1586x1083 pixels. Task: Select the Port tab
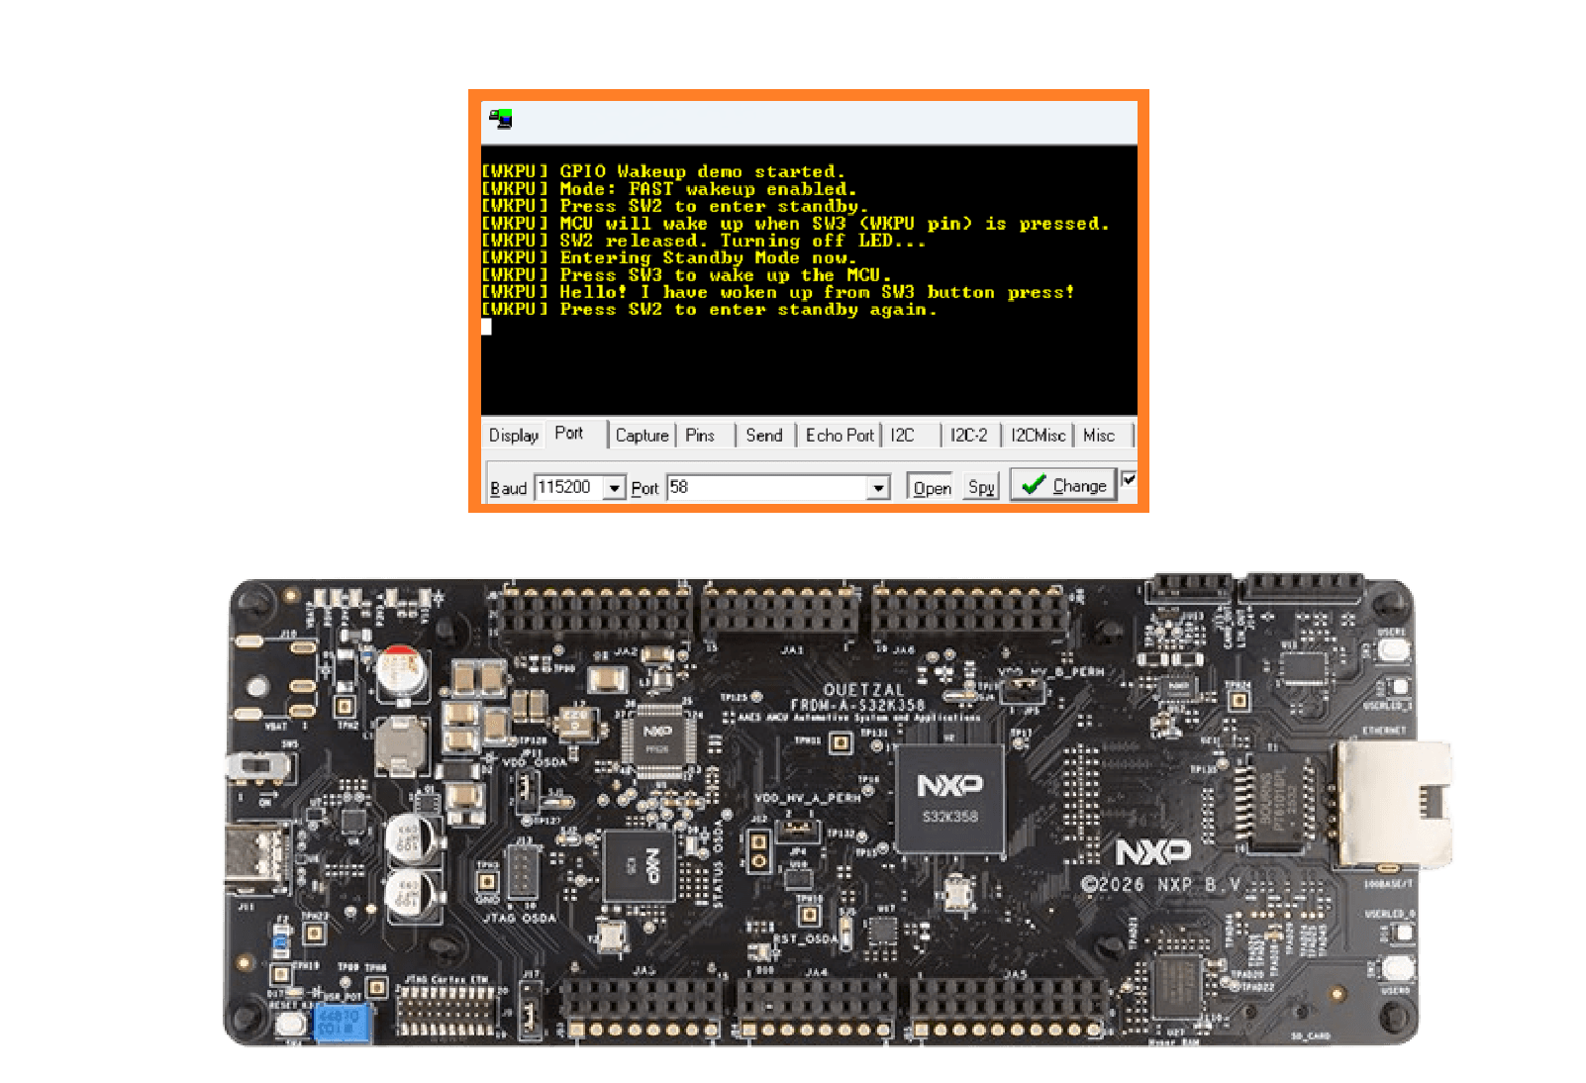tap(569, 433)
